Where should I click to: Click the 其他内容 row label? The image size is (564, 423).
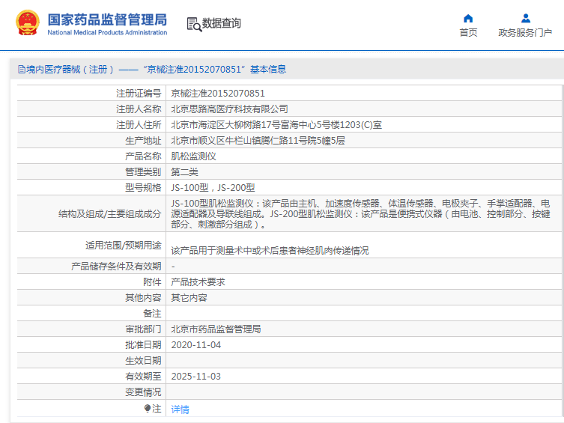143,298
